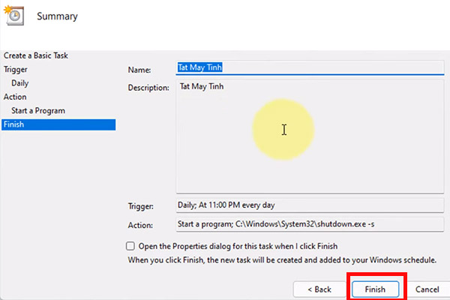Select the highlighted Finish step in sidebar
Screen dimensions: 450x300
pos(58,124)
